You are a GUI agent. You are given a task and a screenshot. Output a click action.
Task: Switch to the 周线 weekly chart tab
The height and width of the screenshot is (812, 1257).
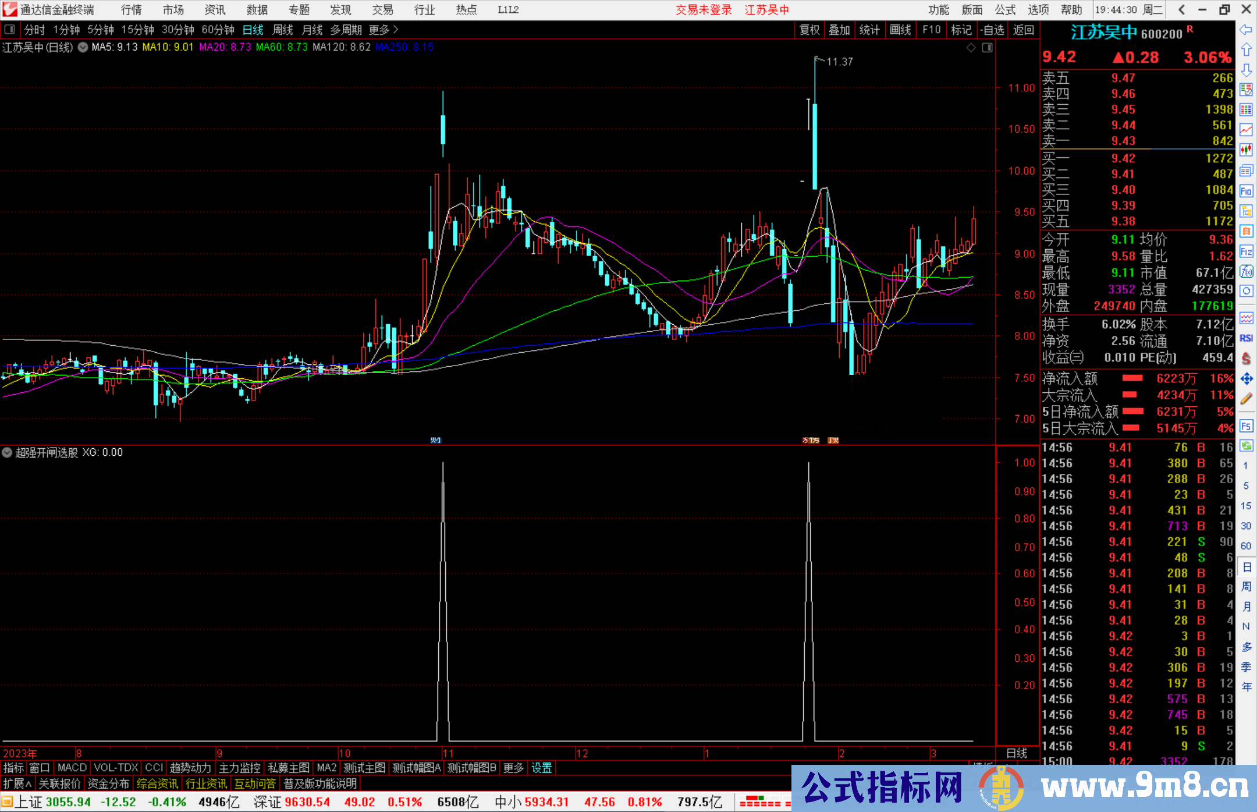[283, 30]
